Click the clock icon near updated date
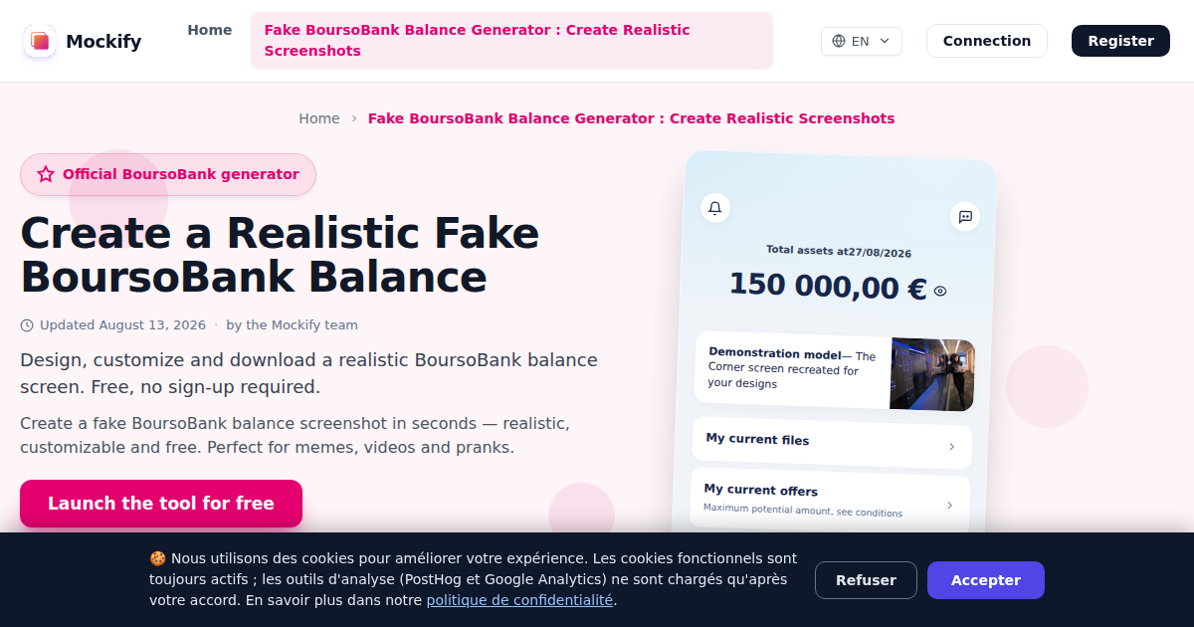The width and height of the screenshot is (1194, 627). 27,325
